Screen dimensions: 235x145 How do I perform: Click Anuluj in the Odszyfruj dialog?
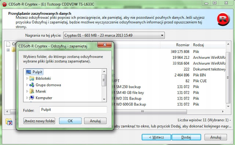(95, 121)
